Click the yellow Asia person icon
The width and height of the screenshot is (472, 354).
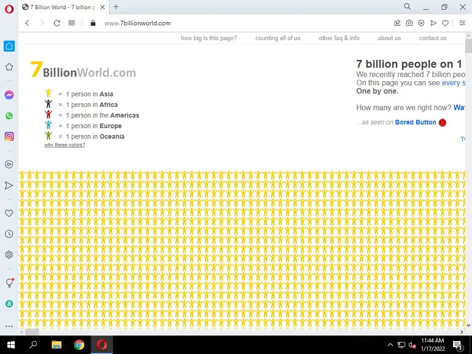pyautogui.click(x=48, y=93)
